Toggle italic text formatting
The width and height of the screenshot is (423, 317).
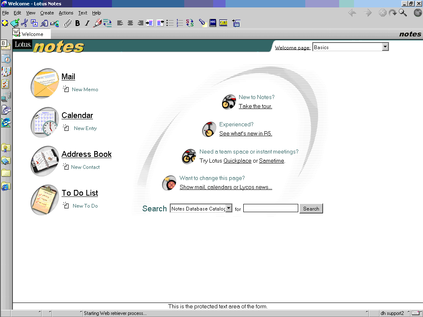tap(87, 23)
